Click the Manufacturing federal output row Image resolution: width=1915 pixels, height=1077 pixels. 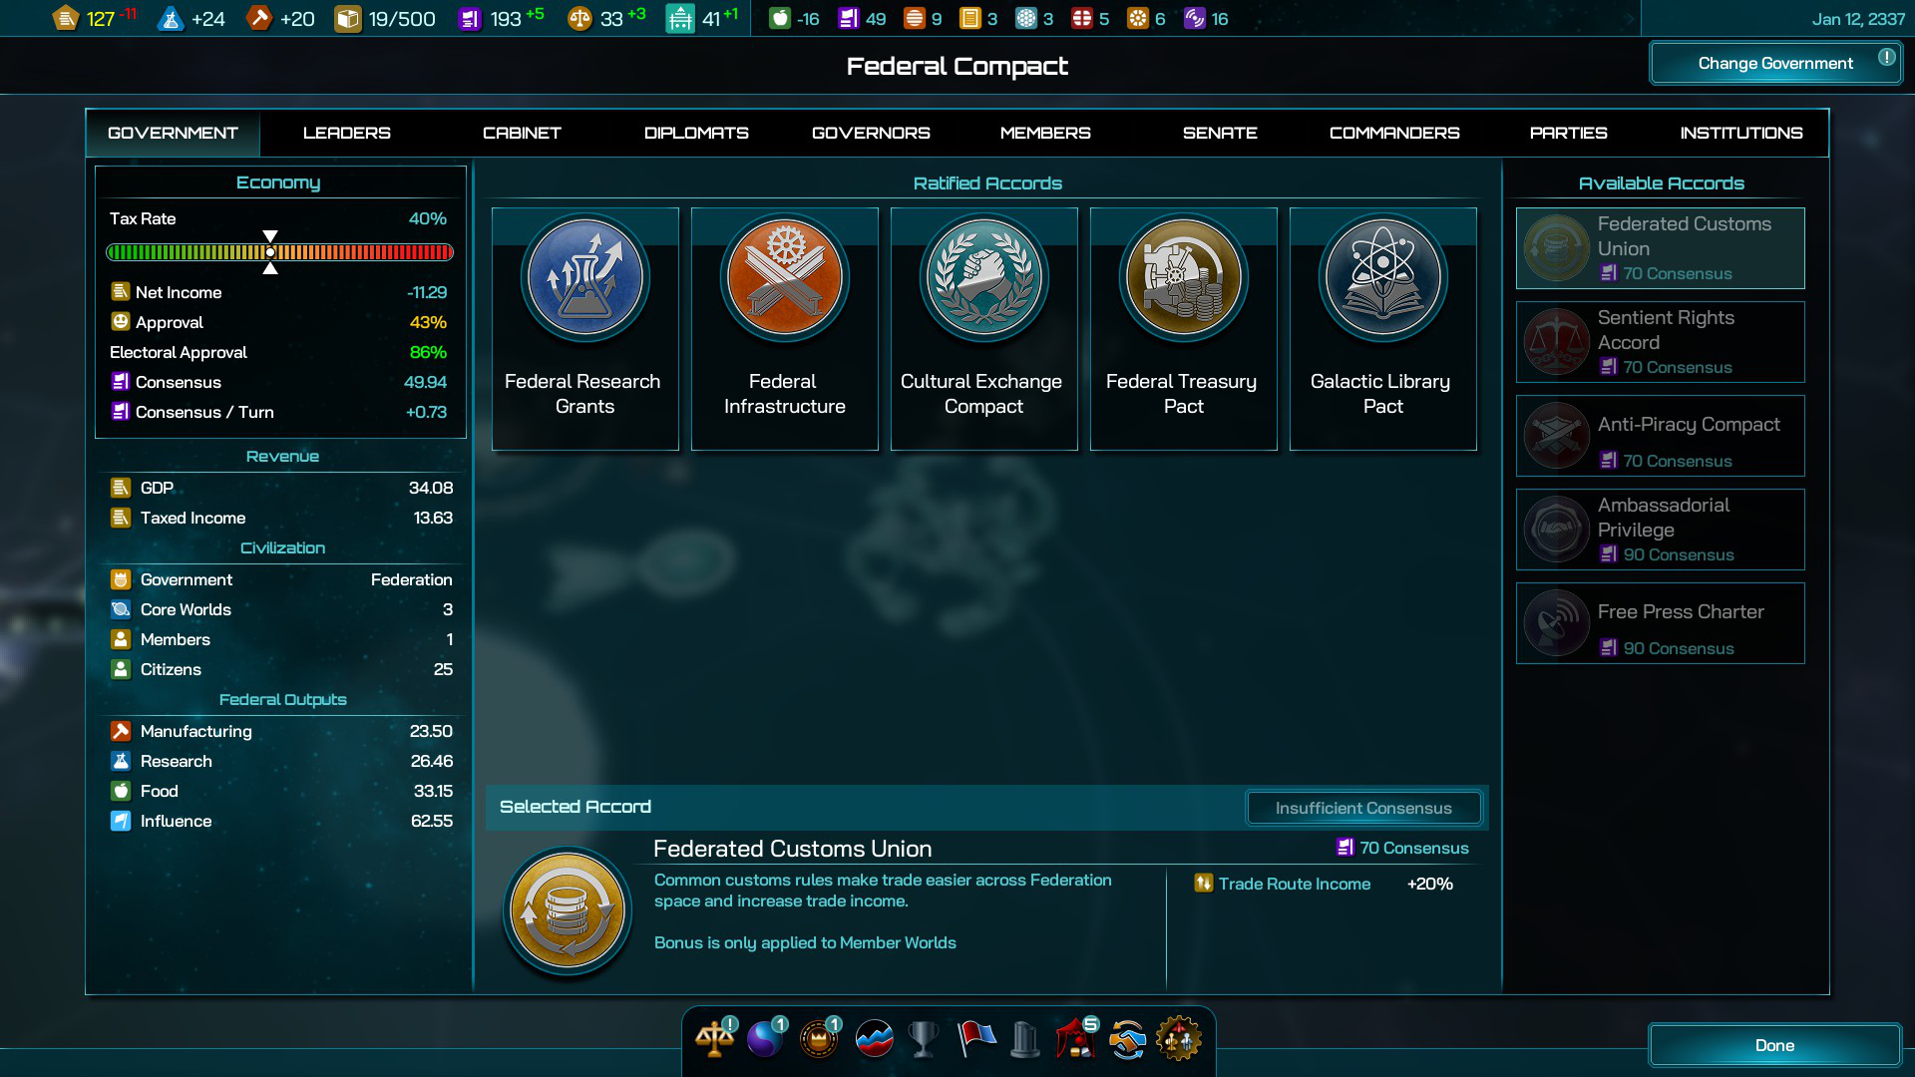coord(281,731)
